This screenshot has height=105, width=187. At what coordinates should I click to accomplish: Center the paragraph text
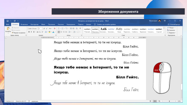(x=61, y=32)
